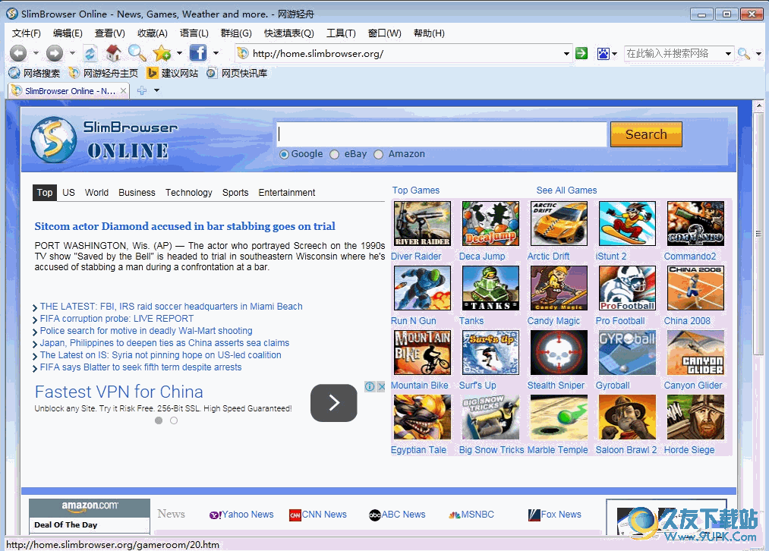
Task: Click the page vertical scrollbar thumb
Action: coord(759,235)
